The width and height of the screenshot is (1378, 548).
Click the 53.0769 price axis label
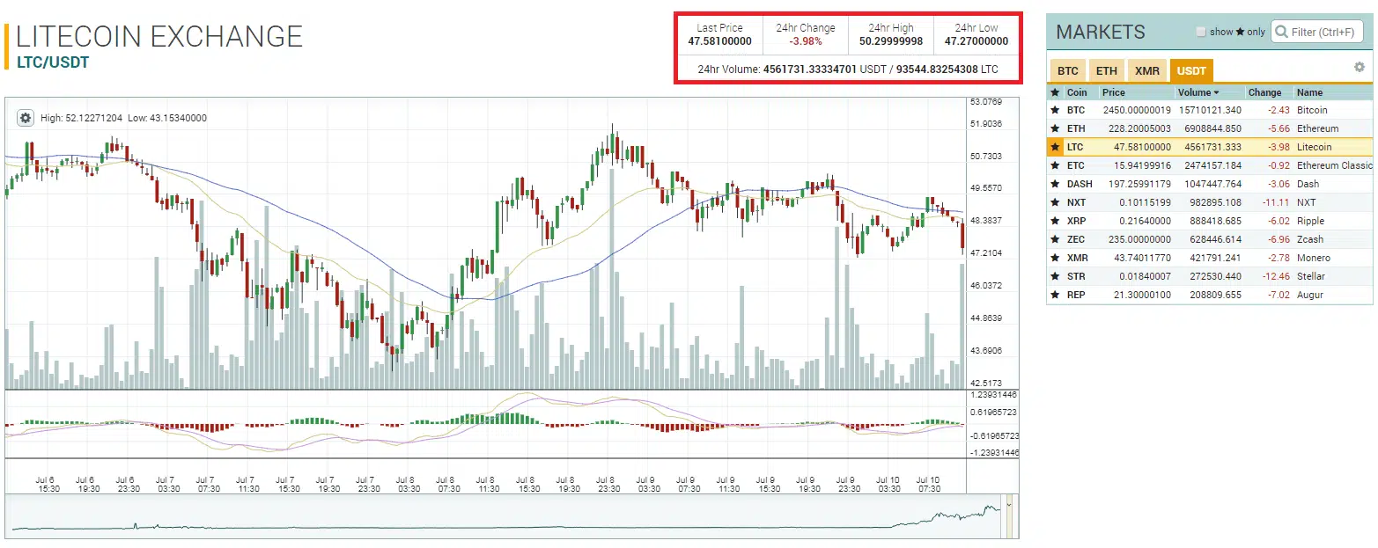(x=986, y=102)
